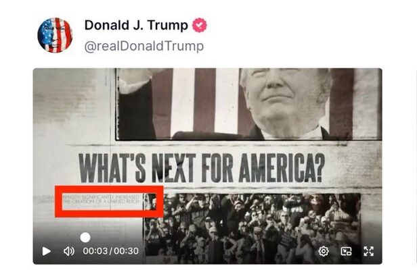Open the Donald J. Trump display name
Image resolution: width=417 pixels, height=270 pixels.
(136, 25)
